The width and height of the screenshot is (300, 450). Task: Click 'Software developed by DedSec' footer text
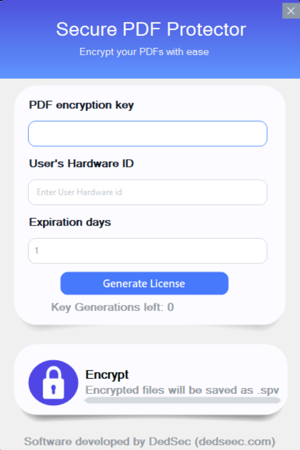point(108,441)
